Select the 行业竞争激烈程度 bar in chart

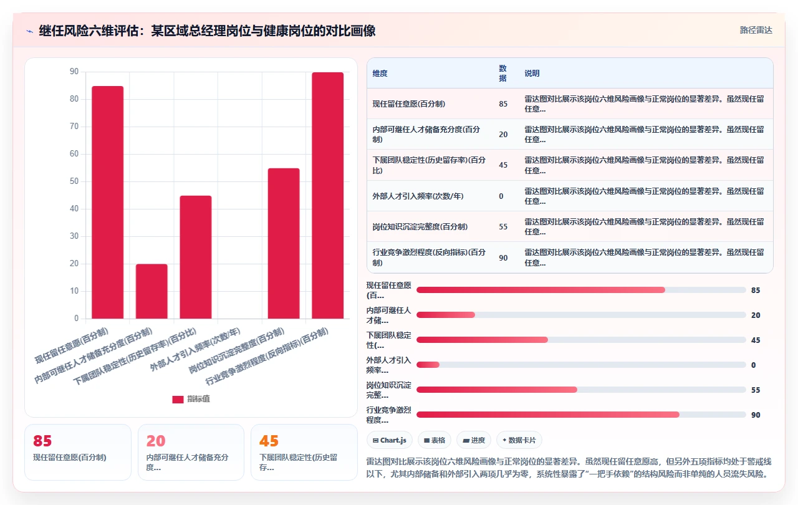pyautogui.click(x=328, y=196)
